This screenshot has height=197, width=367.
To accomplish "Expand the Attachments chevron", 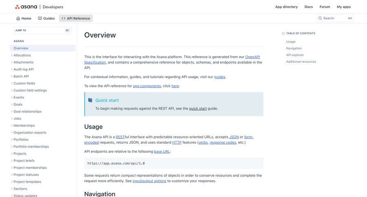I will click(12, 62).
